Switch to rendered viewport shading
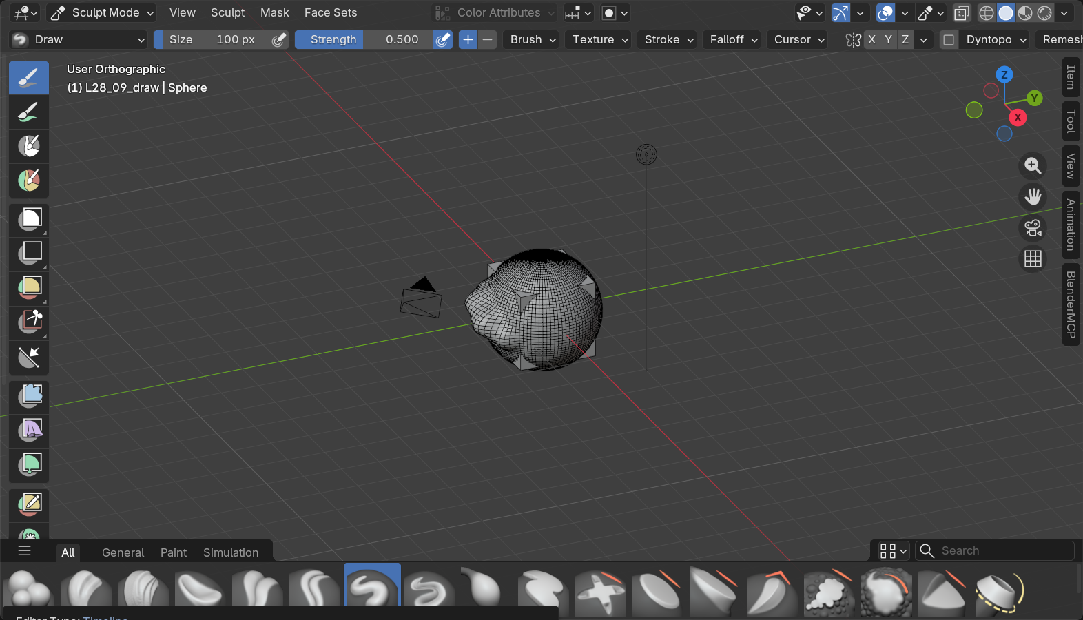1083x620 pixels. pos(1044,12)
